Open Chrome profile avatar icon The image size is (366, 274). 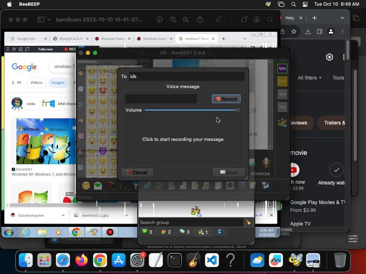click(331, 31)
